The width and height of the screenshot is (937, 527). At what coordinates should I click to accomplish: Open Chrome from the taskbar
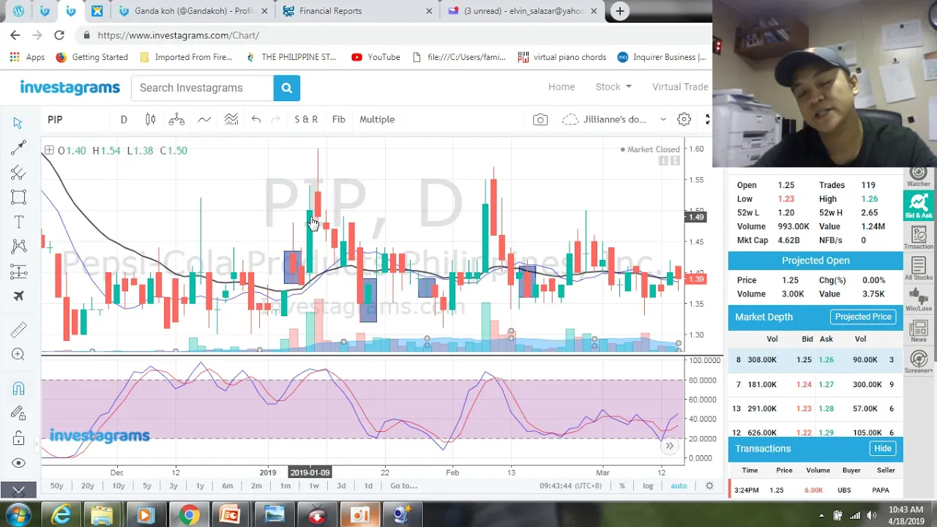click(x=189, y=515)
